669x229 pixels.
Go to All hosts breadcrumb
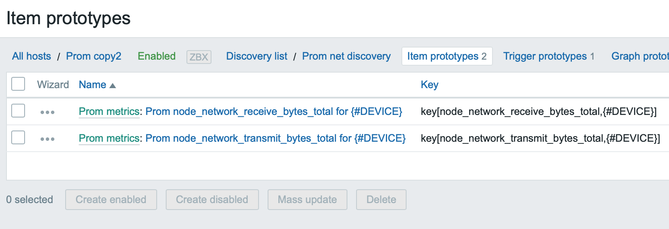(x=32, y=56)
